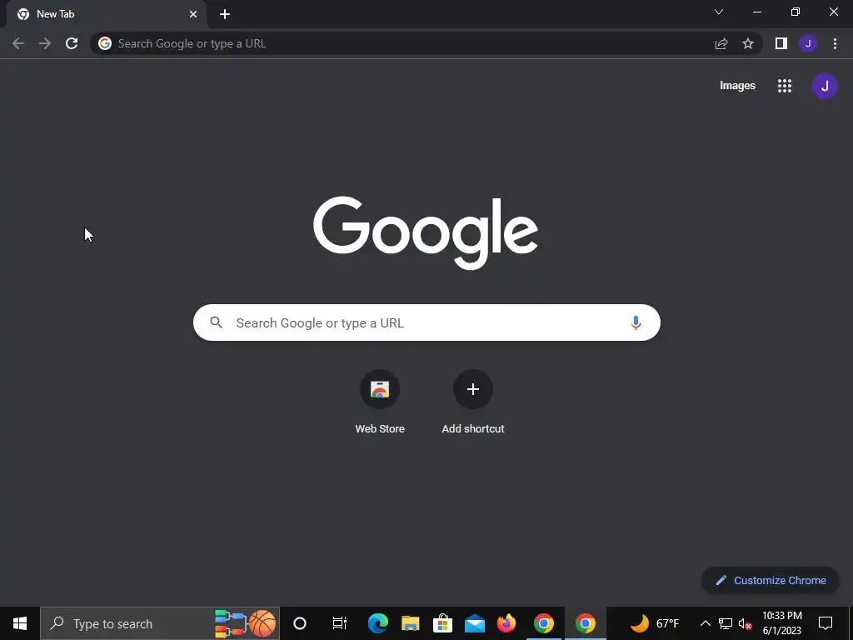Open the Windows Start menu
Screen dimensions: 853x640
[20, 623]
